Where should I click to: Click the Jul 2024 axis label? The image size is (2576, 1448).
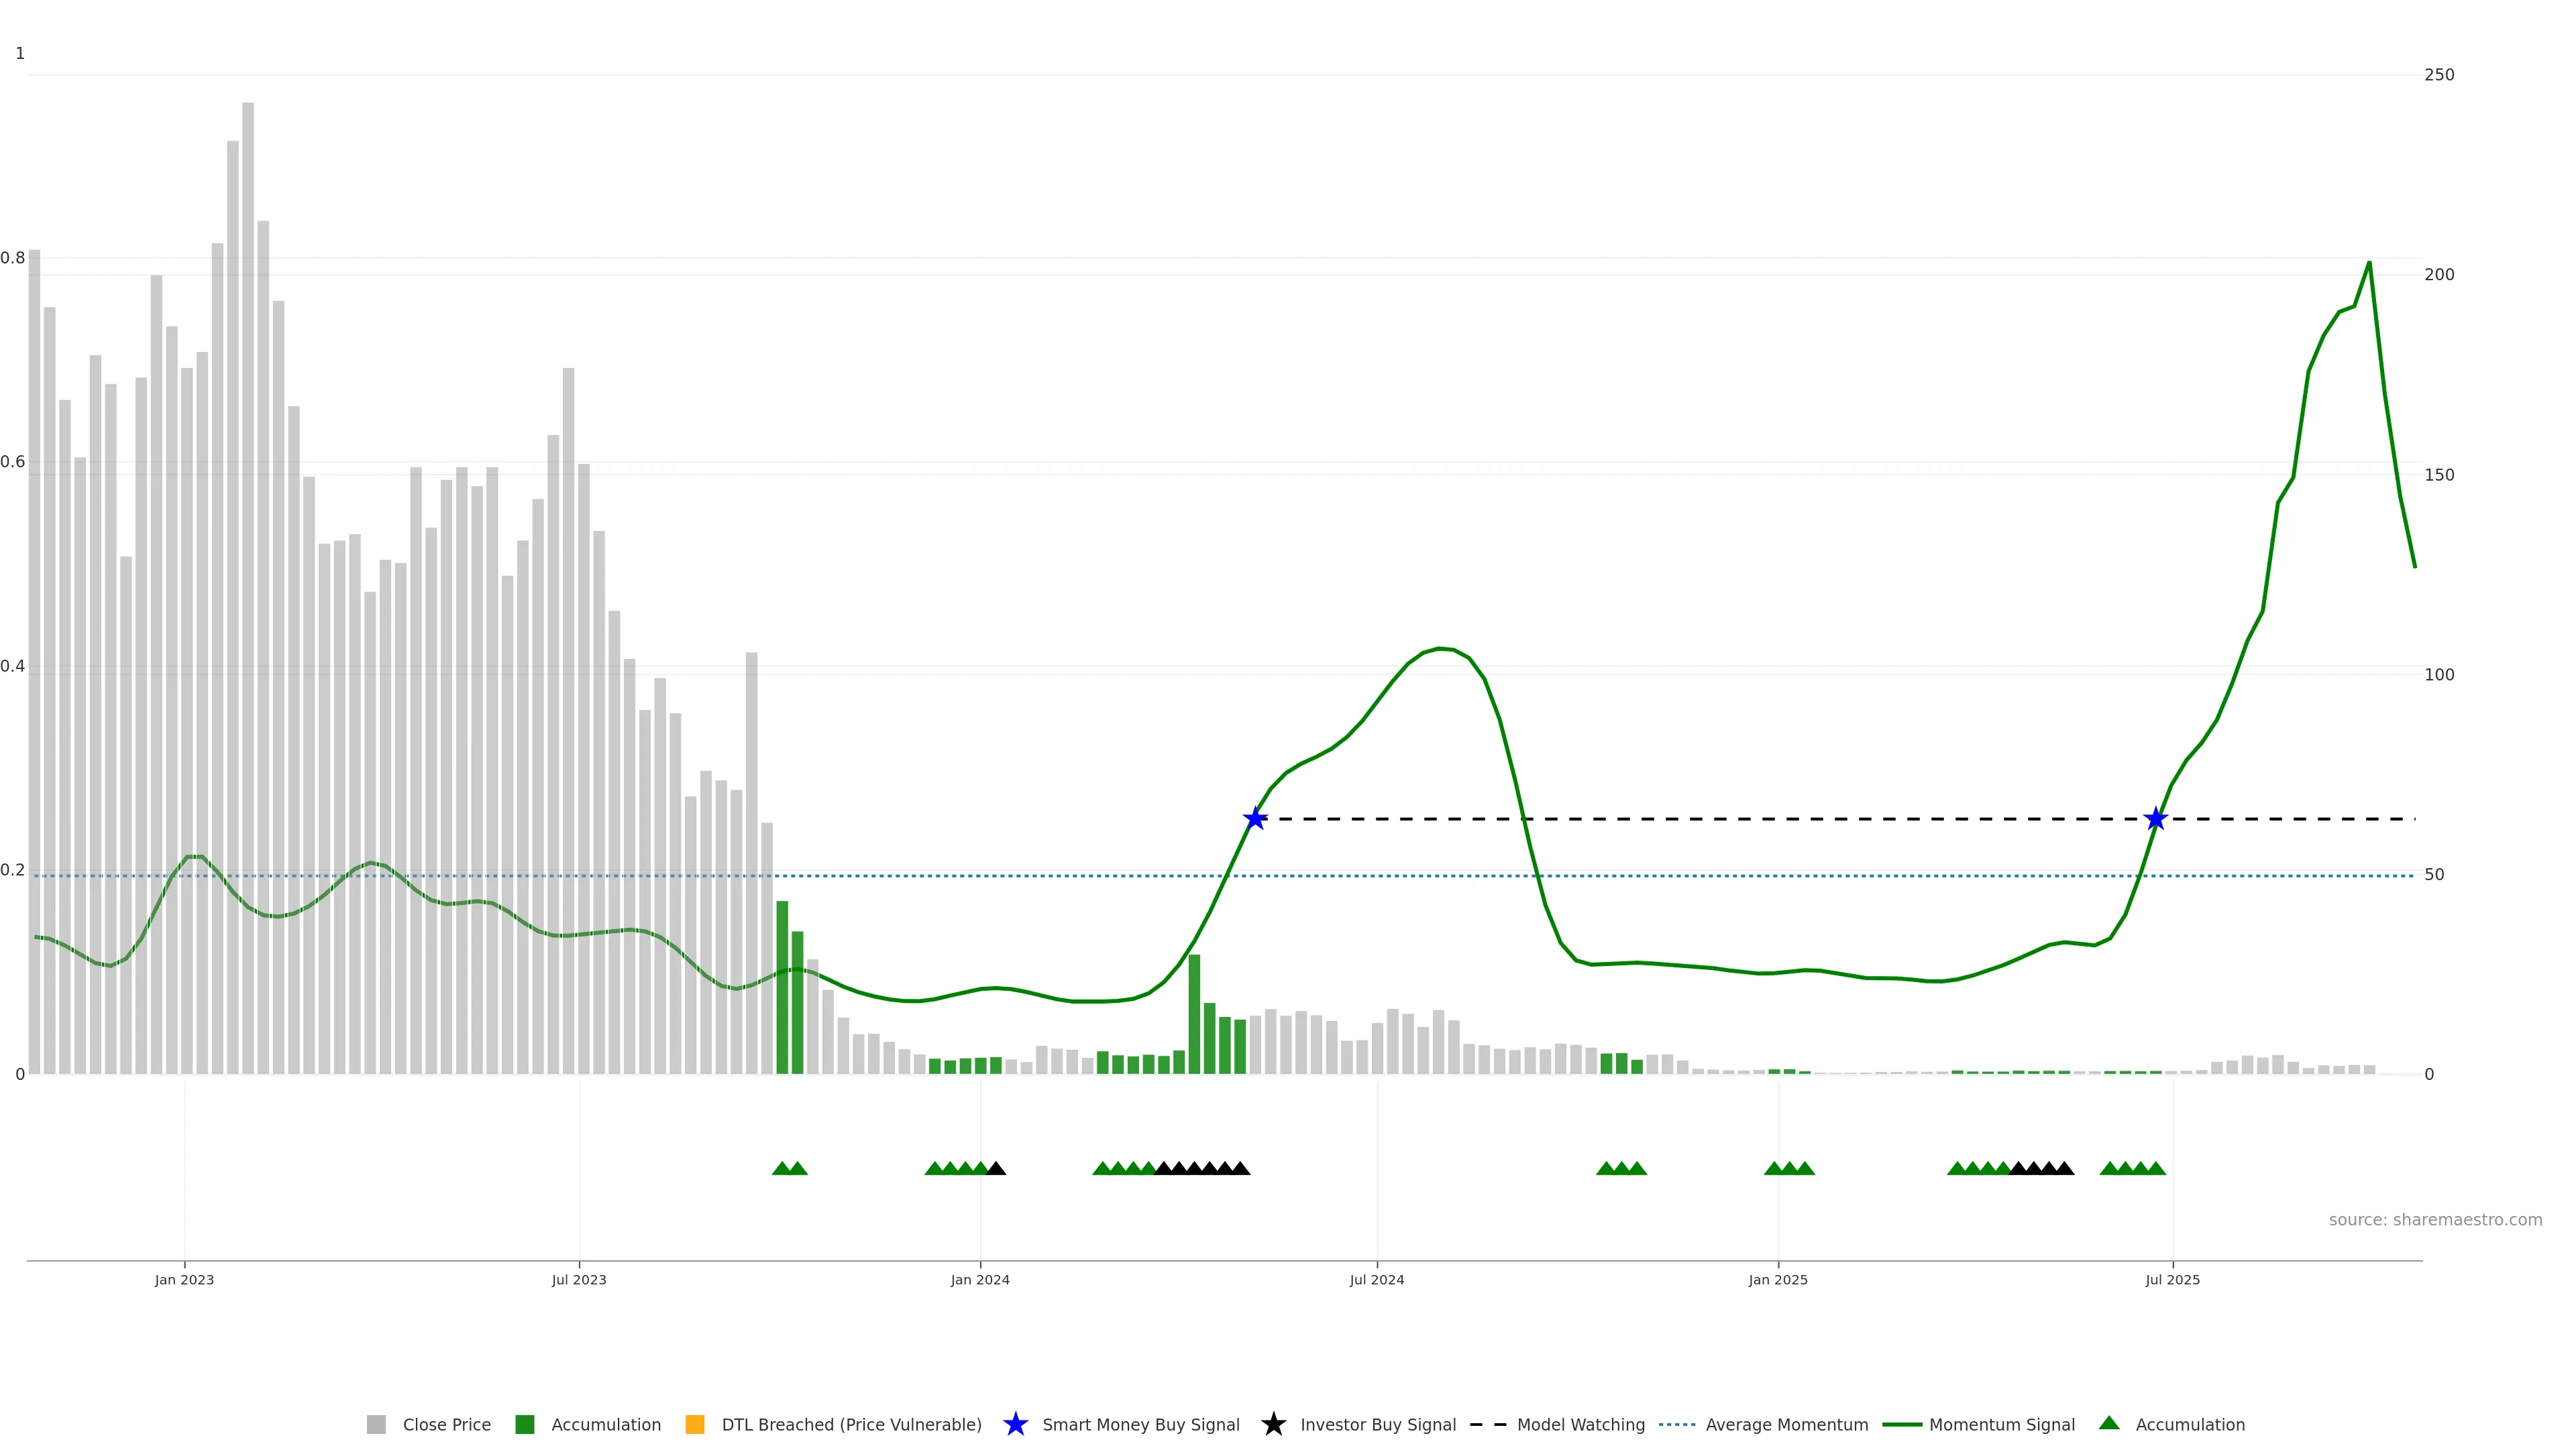(x=1376, y=1279)
